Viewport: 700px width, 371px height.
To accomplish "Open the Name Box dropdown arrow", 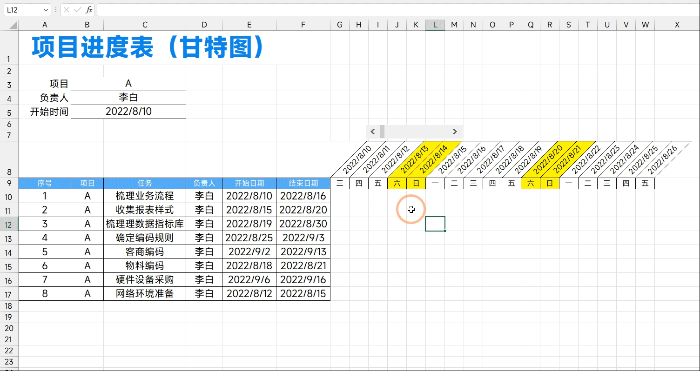I will [46, 10].
